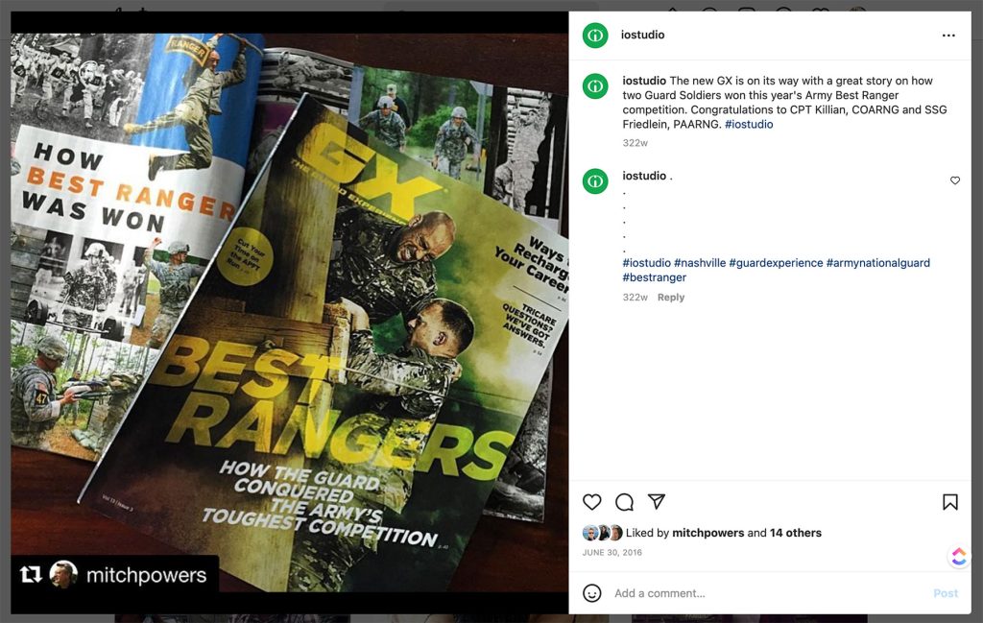Open the #armynationalguard hashtag link
This screenshot has width=983, height=623.
[877, 263]
